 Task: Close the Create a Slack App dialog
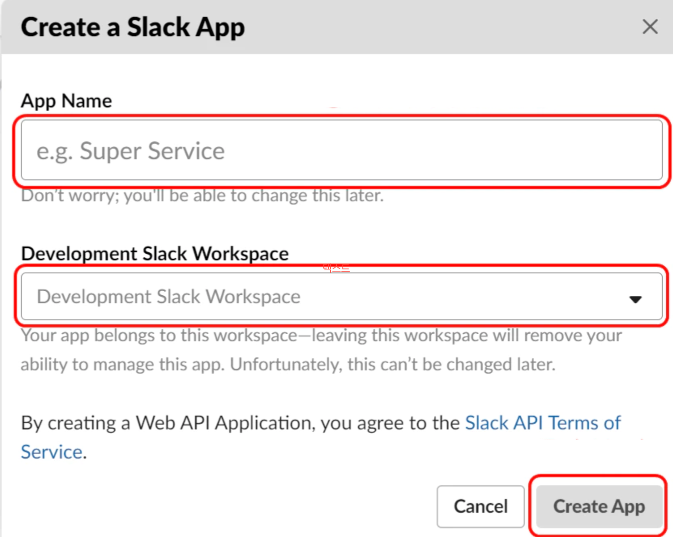(x=650, y=27)
